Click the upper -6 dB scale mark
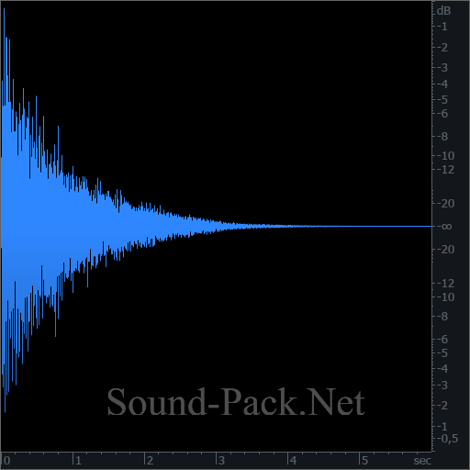470x470 pixels. click(442, 114)
